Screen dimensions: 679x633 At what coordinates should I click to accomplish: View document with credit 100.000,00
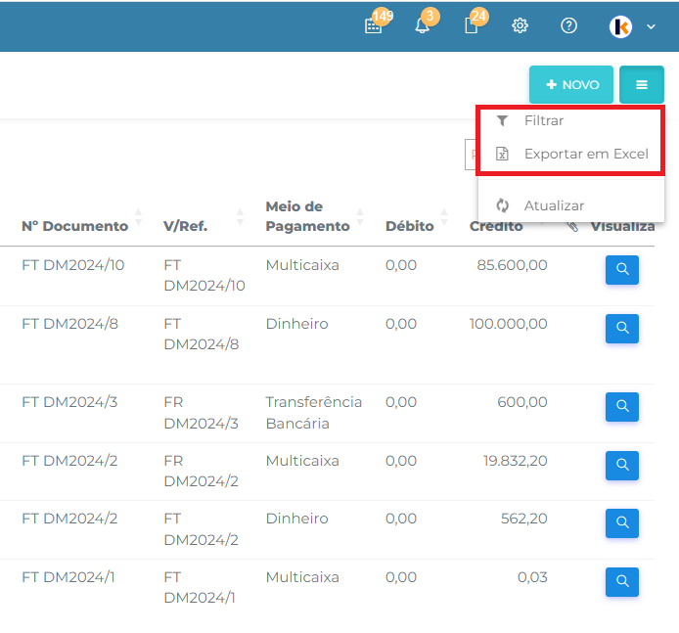(x=622, y=329)
